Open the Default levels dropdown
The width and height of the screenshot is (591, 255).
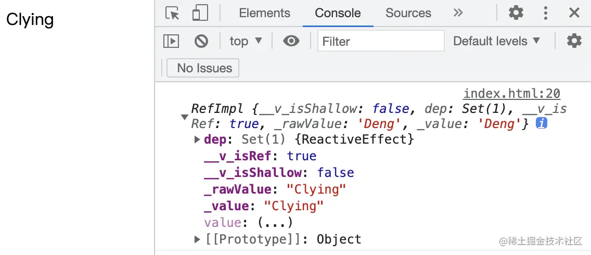click(x=496, y=41)
